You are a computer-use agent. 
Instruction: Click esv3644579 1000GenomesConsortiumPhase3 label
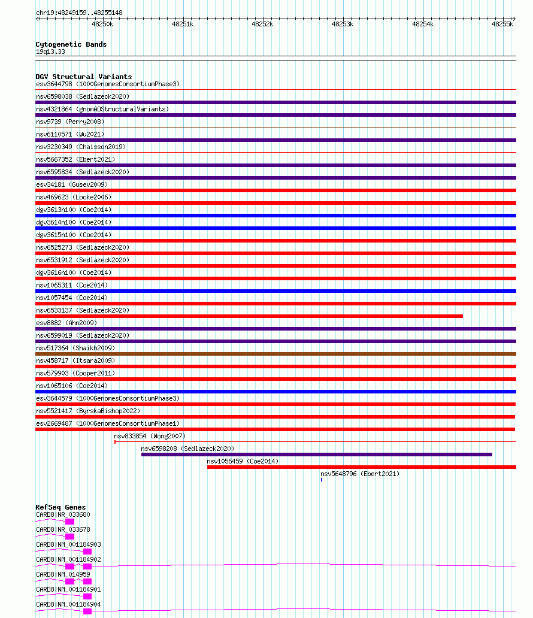click(108, 399)
